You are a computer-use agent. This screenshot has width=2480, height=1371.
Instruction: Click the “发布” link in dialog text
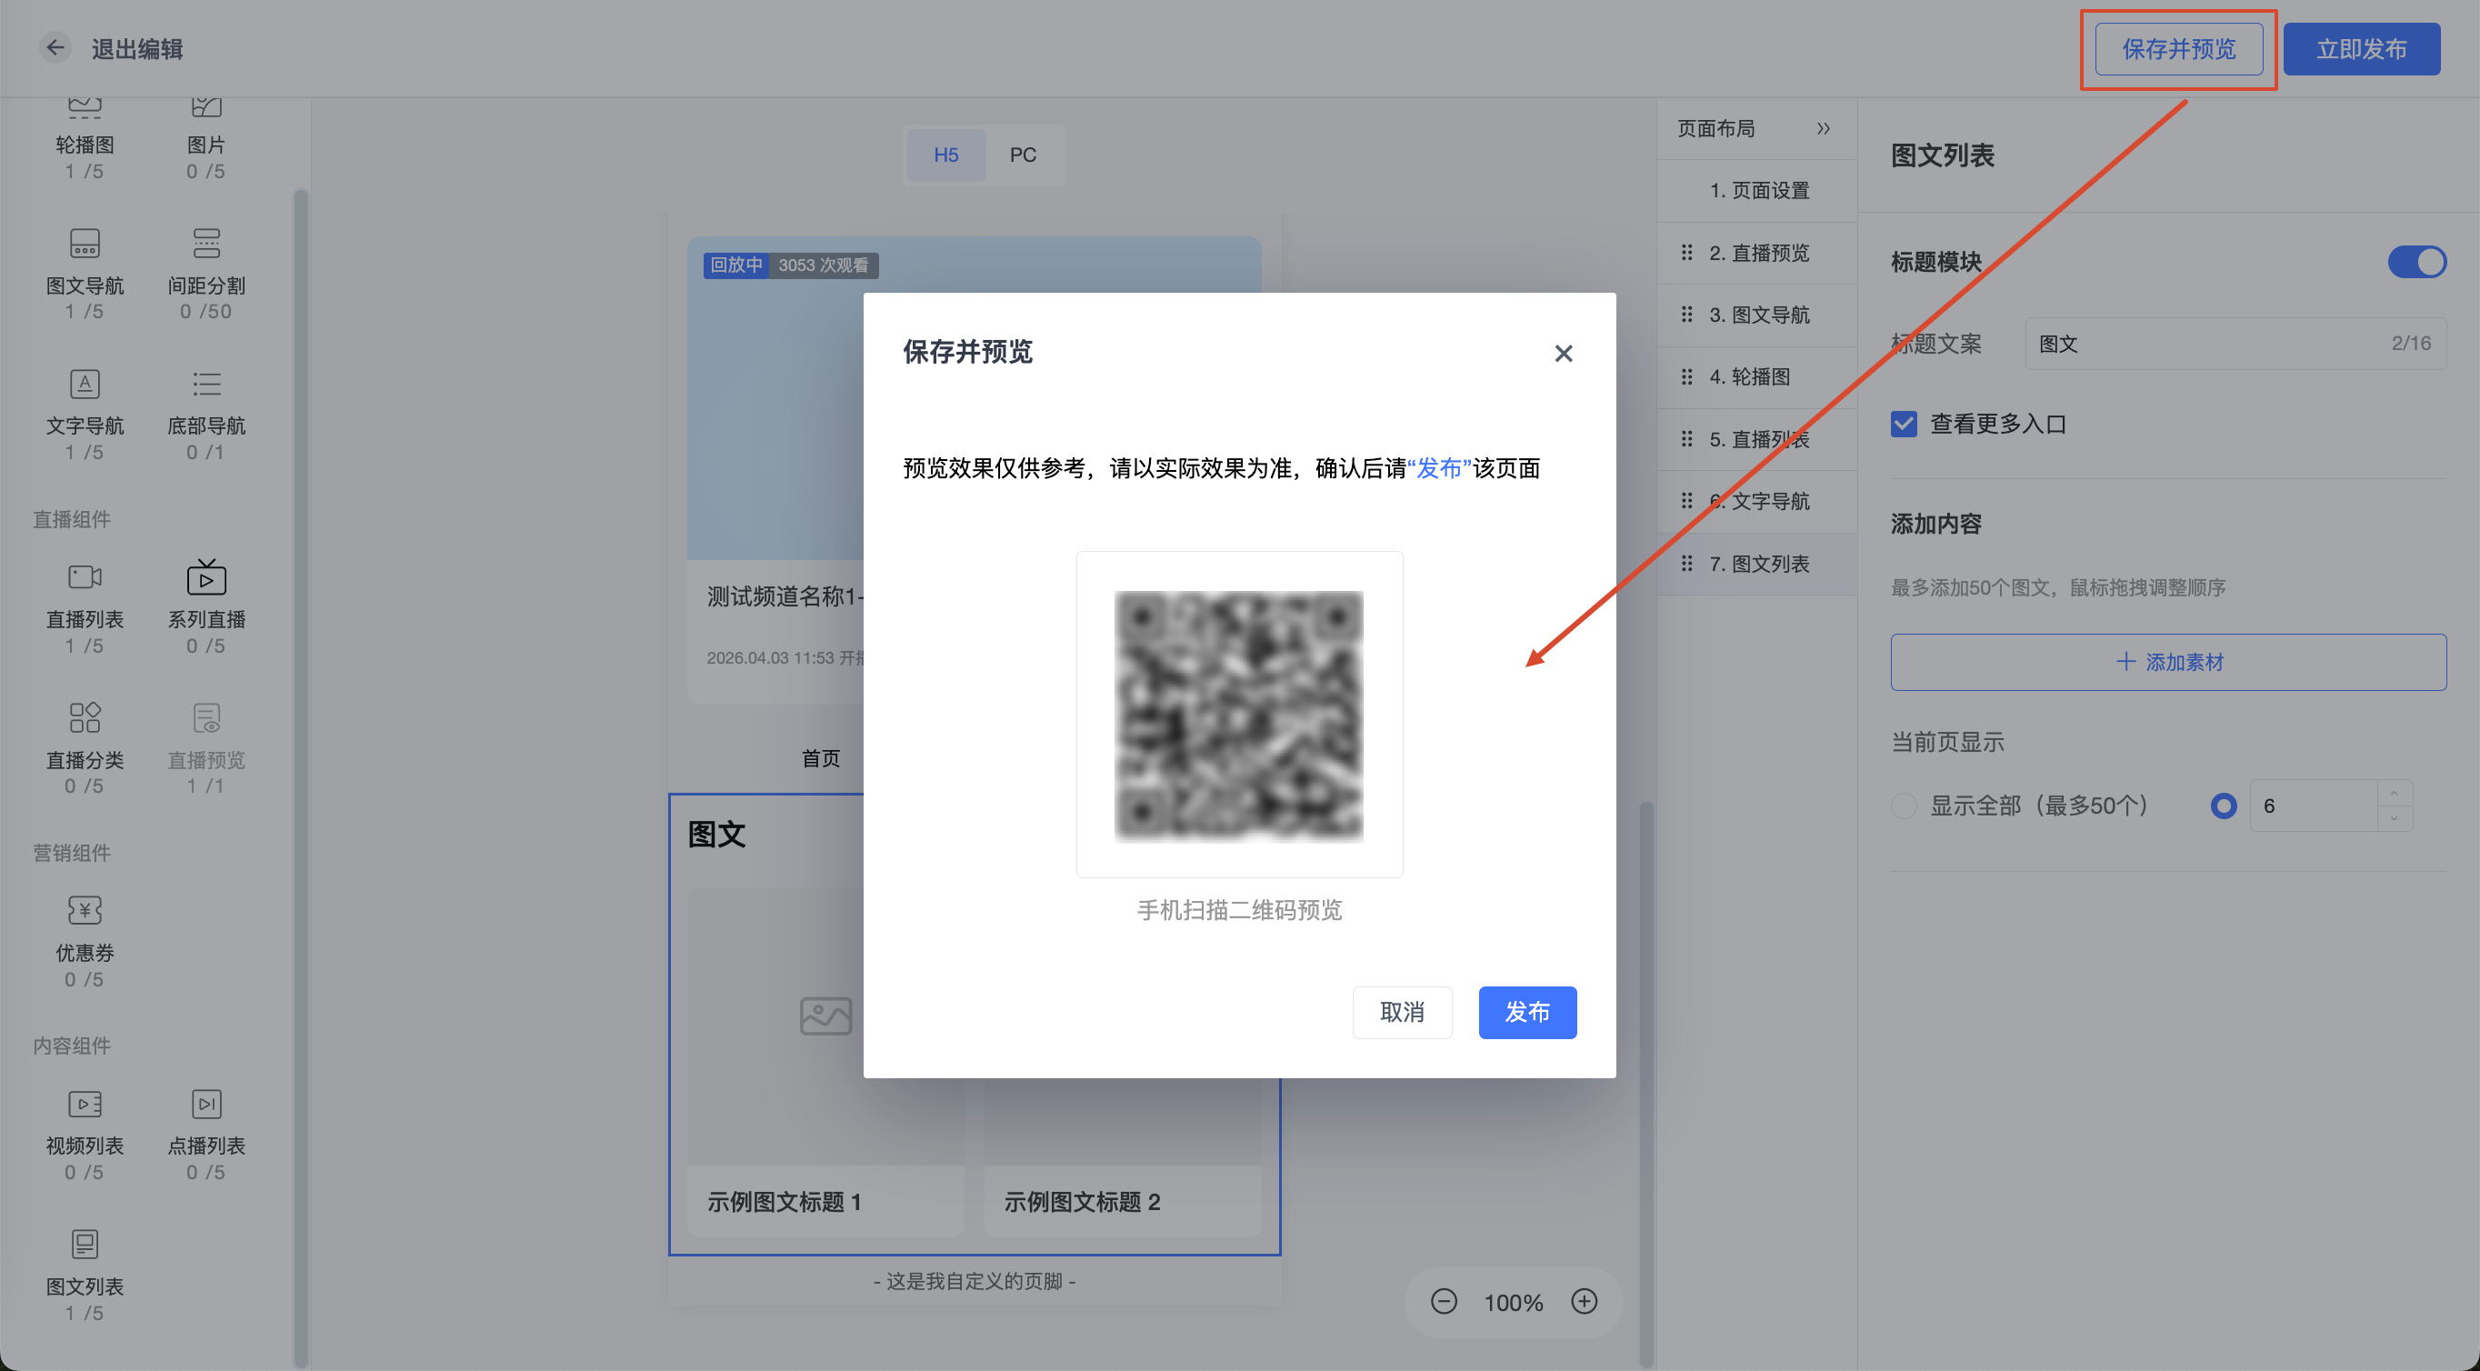point(1439,468)
